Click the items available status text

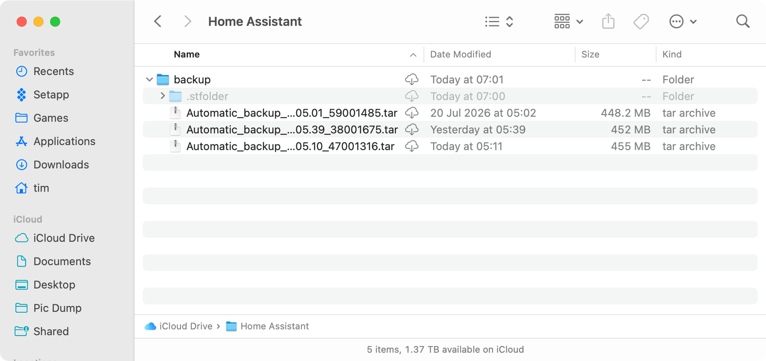[x=445, y=349]
